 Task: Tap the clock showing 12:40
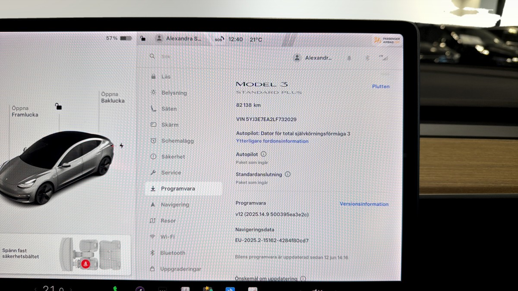[x=235, y=39]
